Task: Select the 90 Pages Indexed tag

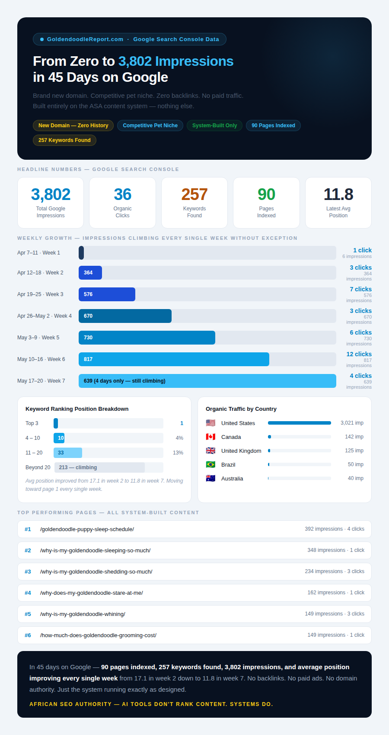Action: 274,126
